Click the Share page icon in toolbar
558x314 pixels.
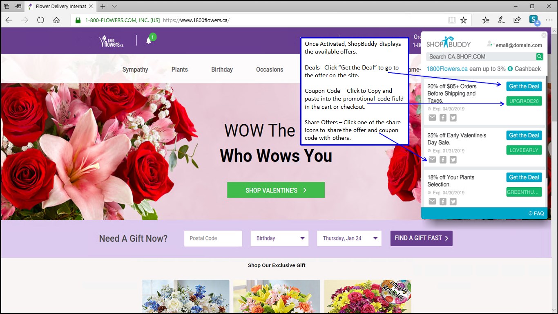point(517,20)
